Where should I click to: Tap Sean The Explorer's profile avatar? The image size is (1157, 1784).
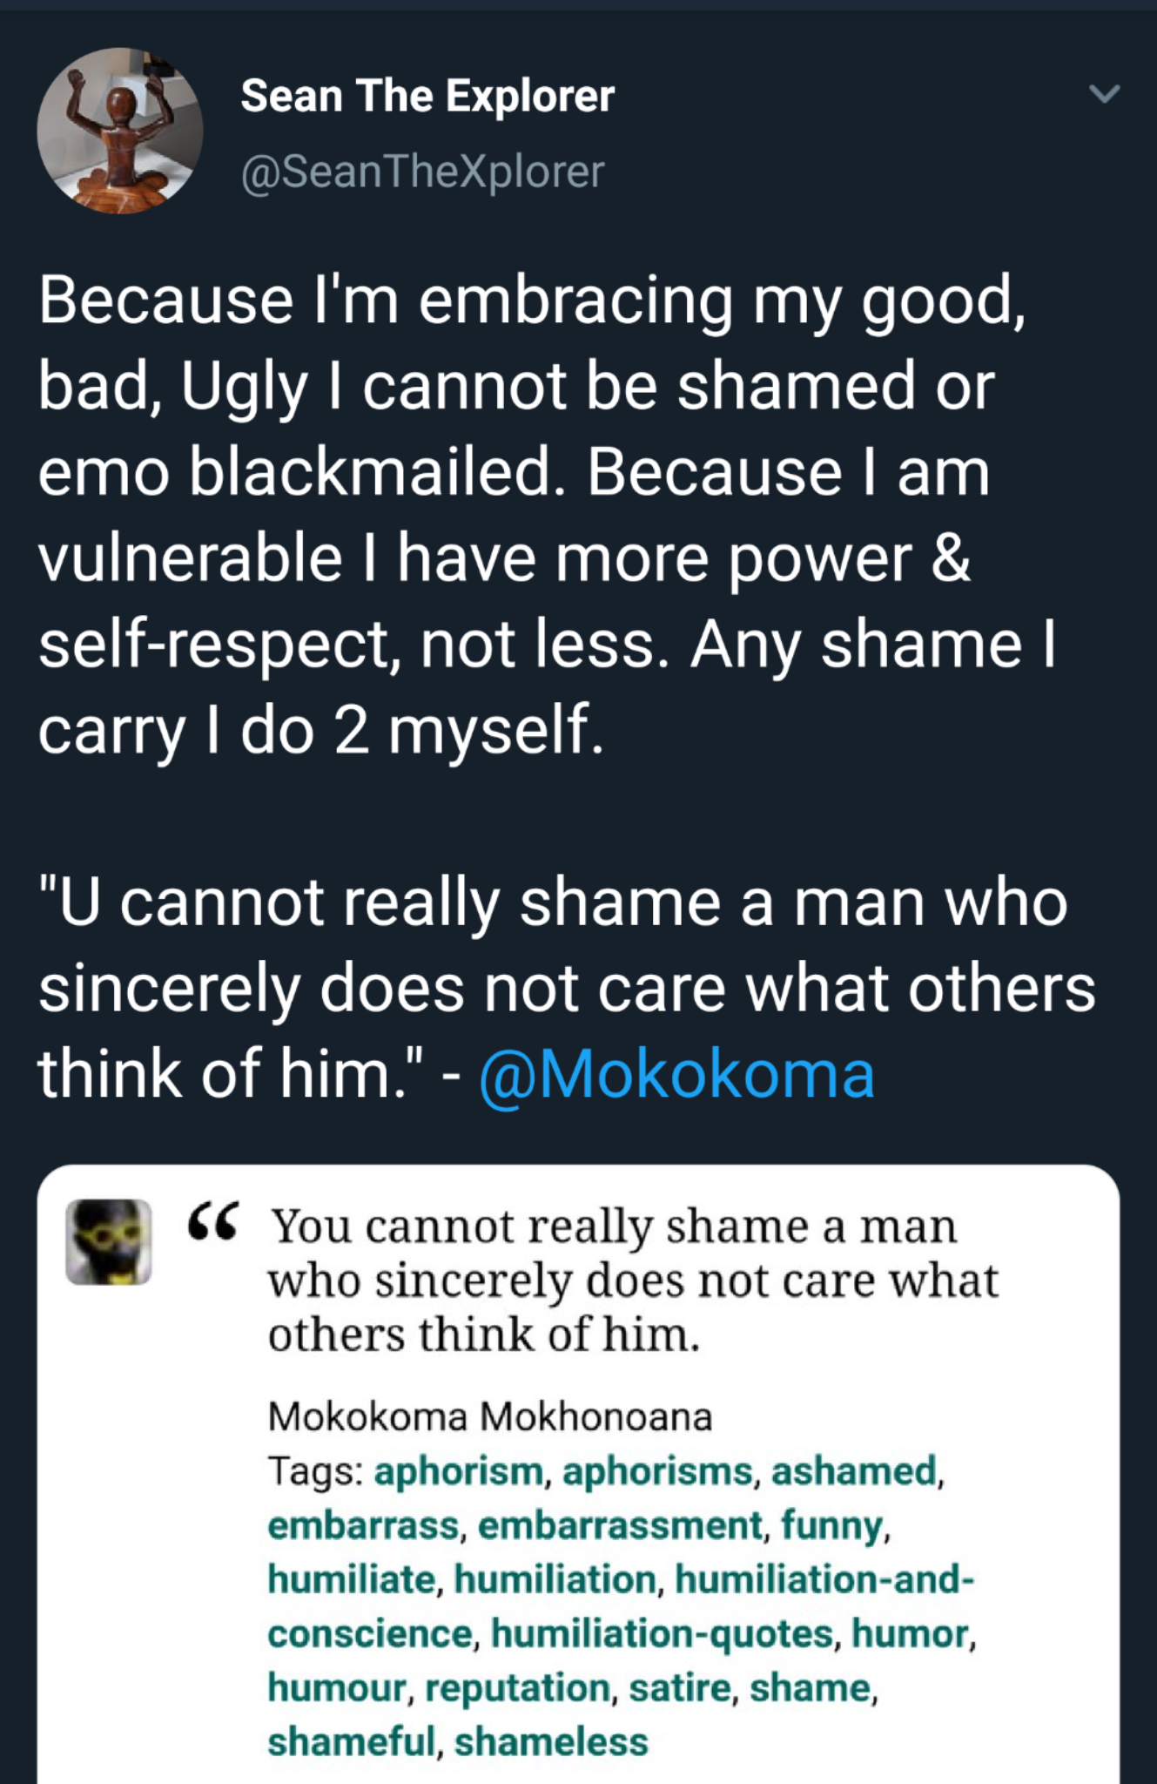click(120, 131)
